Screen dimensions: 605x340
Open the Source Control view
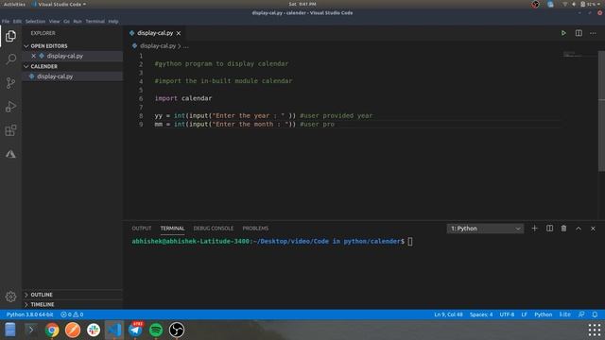(x=10, y=83)
